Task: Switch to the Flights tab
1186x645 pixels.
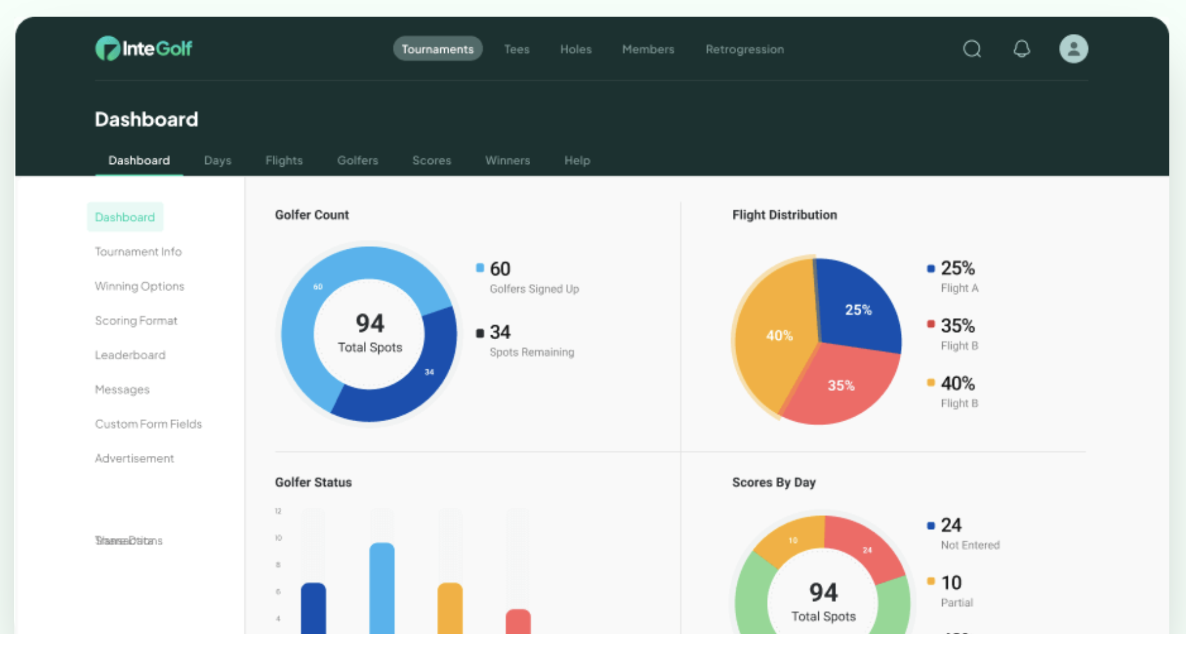Action: pyautogui.click(x=284, y=160)
